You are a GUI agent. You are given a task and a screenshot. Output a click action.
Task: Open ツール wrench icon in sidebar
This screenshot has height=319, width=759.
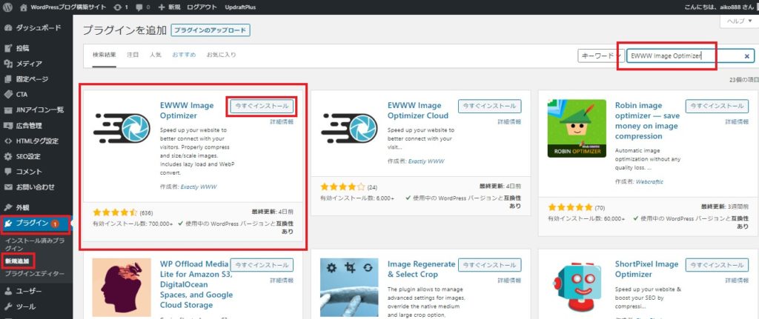coord(7,306)
